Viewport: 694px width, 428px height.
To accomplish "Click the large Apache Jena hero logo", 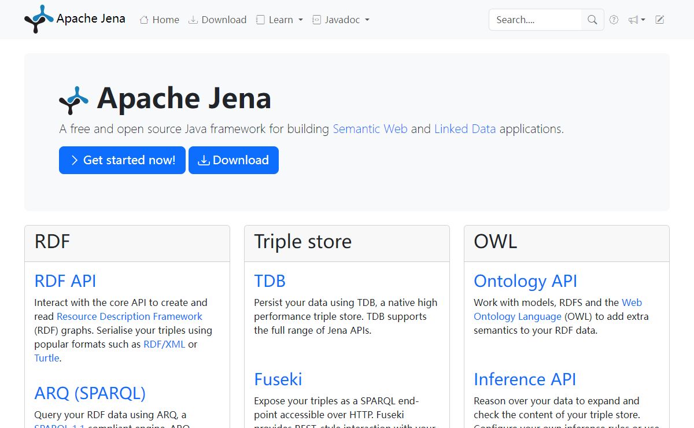I will click(x=73, y=100).
